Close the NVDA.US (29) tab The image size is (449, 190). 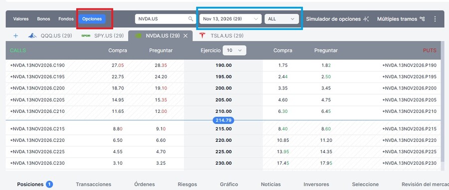pos(185,36)
